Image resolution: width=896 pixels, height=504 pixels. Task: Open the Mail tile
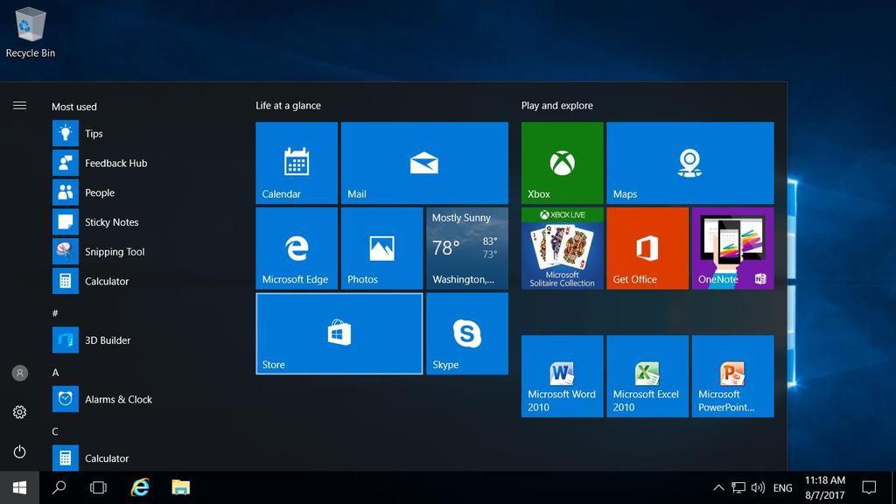[424, 163]
